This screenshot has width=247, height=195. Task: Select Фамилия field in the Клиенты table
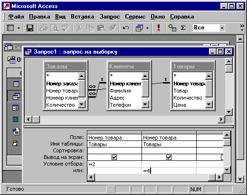click(120, 91)
